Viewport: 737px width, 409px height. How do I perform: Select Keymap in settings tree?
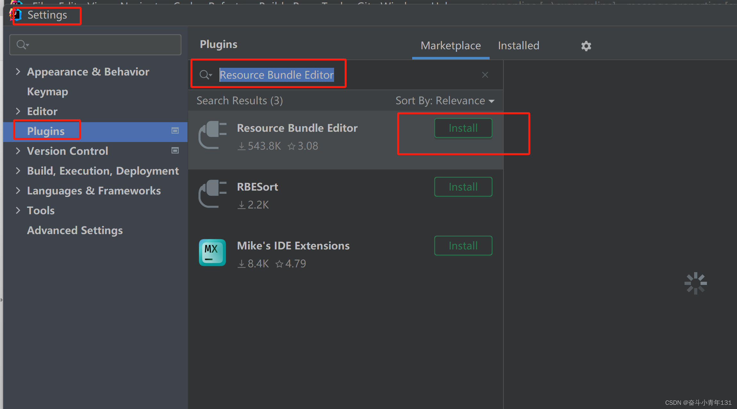pos(48,92)
